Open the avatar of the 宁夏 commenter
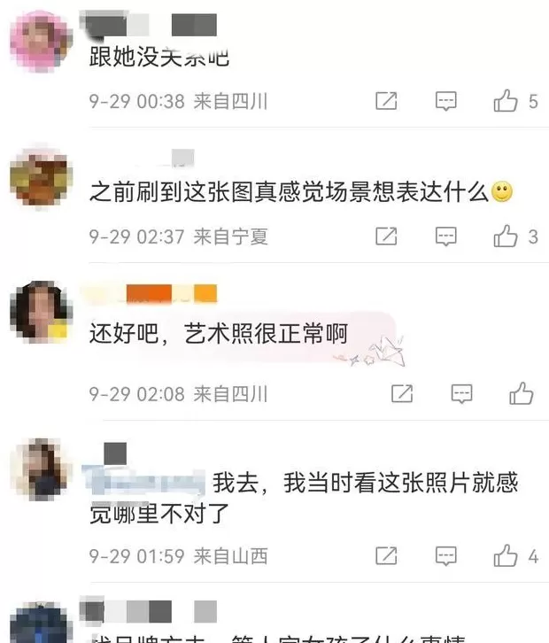 41,176
